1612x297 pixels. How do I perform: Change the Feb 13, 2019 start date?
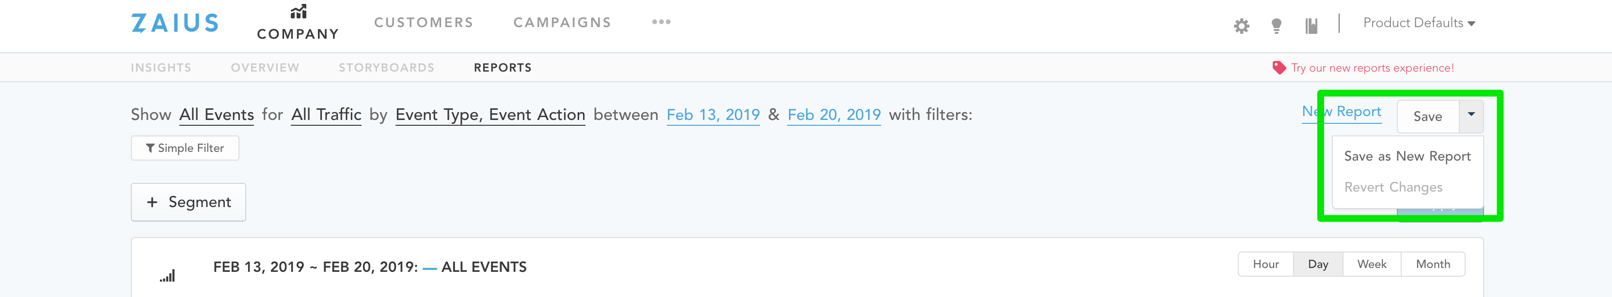click(x=713, y=115)
